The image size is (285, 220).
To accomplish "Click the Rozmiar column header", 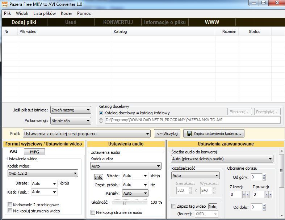I will pyautogui.click(x=227, y=31).
